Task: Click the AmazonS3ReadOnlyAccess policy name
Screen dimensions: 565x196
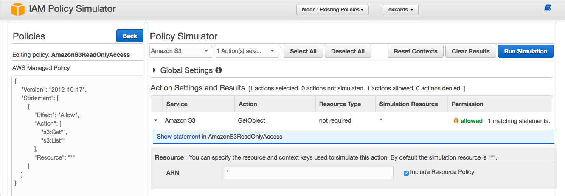Action: pyautogui.click(x=90, y=55)
